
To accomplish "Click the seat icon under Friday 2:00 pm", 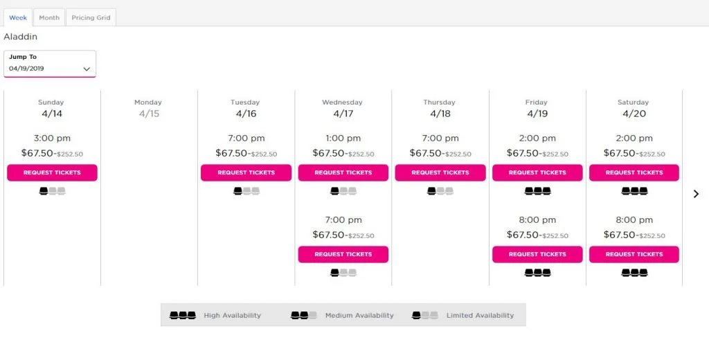I will click(x=537, y=191).
